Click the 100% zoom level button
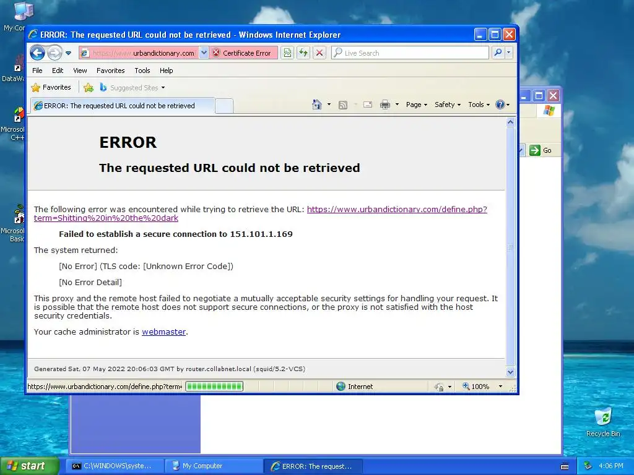The width and height of the screenshot is (634, 475). 476,386
